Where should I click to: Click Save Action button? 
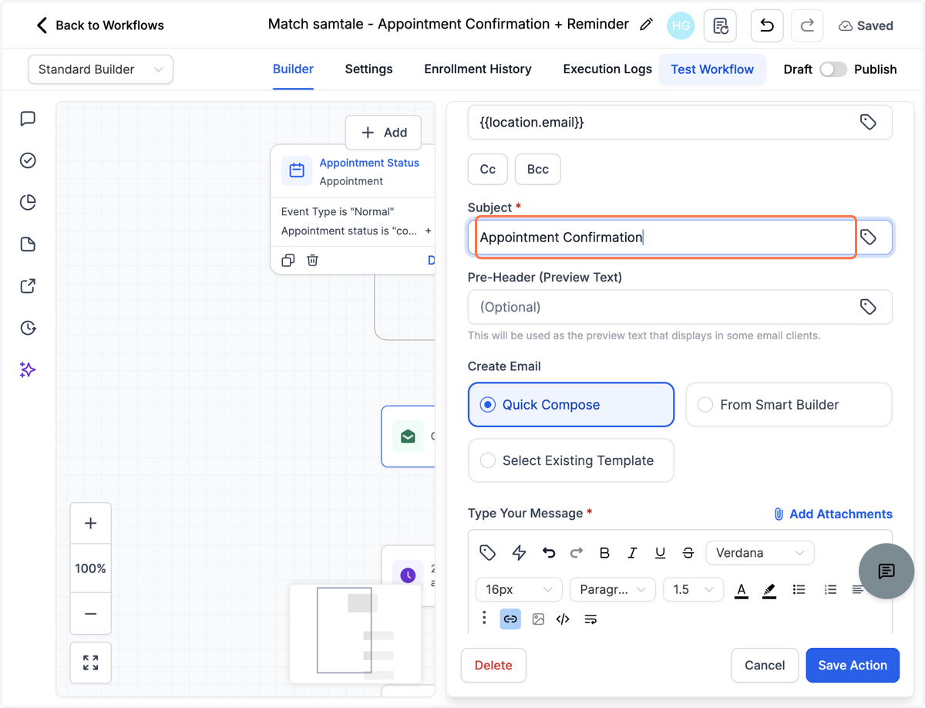(x=853, y=665)
